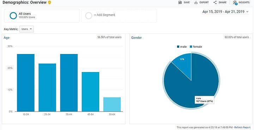Image resolution: width=254 pixels, height=130 pixels.
Task: Click the 55-64 axis label
Action: pos(112,114)
